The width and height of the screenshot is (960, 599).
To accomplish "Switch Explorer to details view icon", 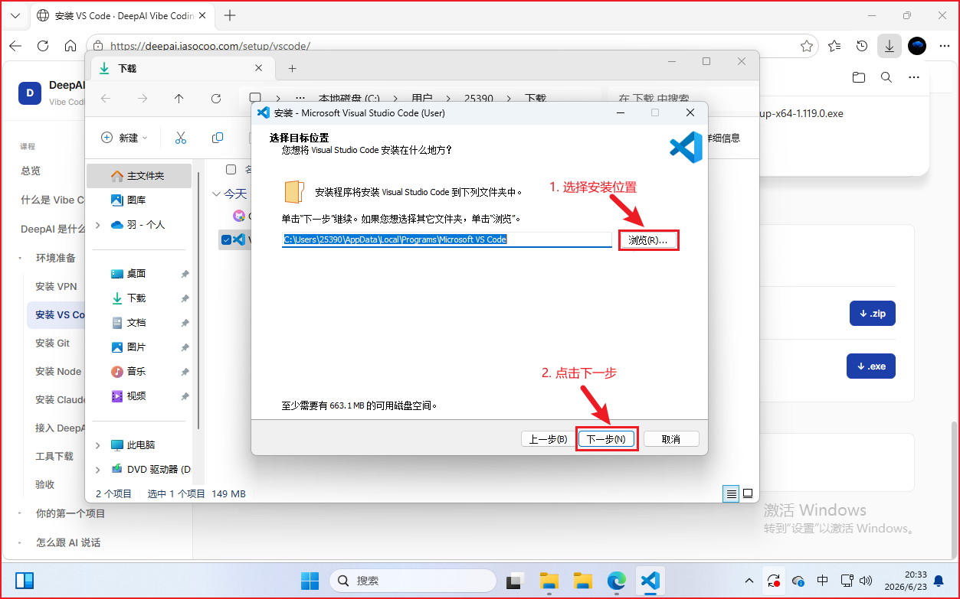I will point(731,493).
